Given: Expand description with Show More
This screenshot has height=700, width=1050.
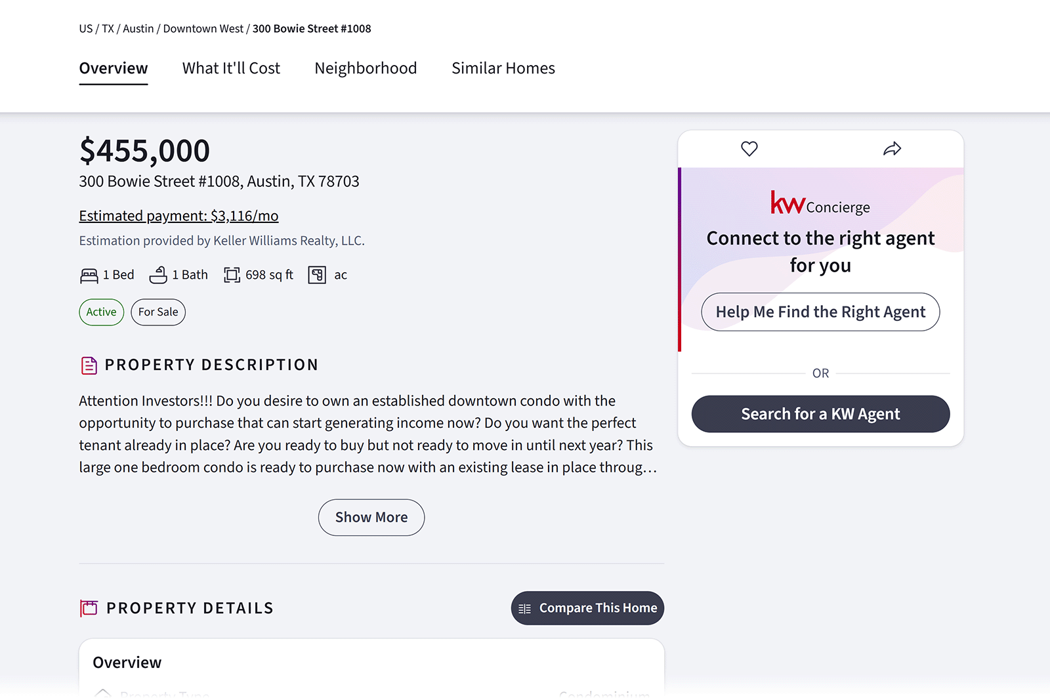Looking at the screenshot, I should [x=371, y=518].
